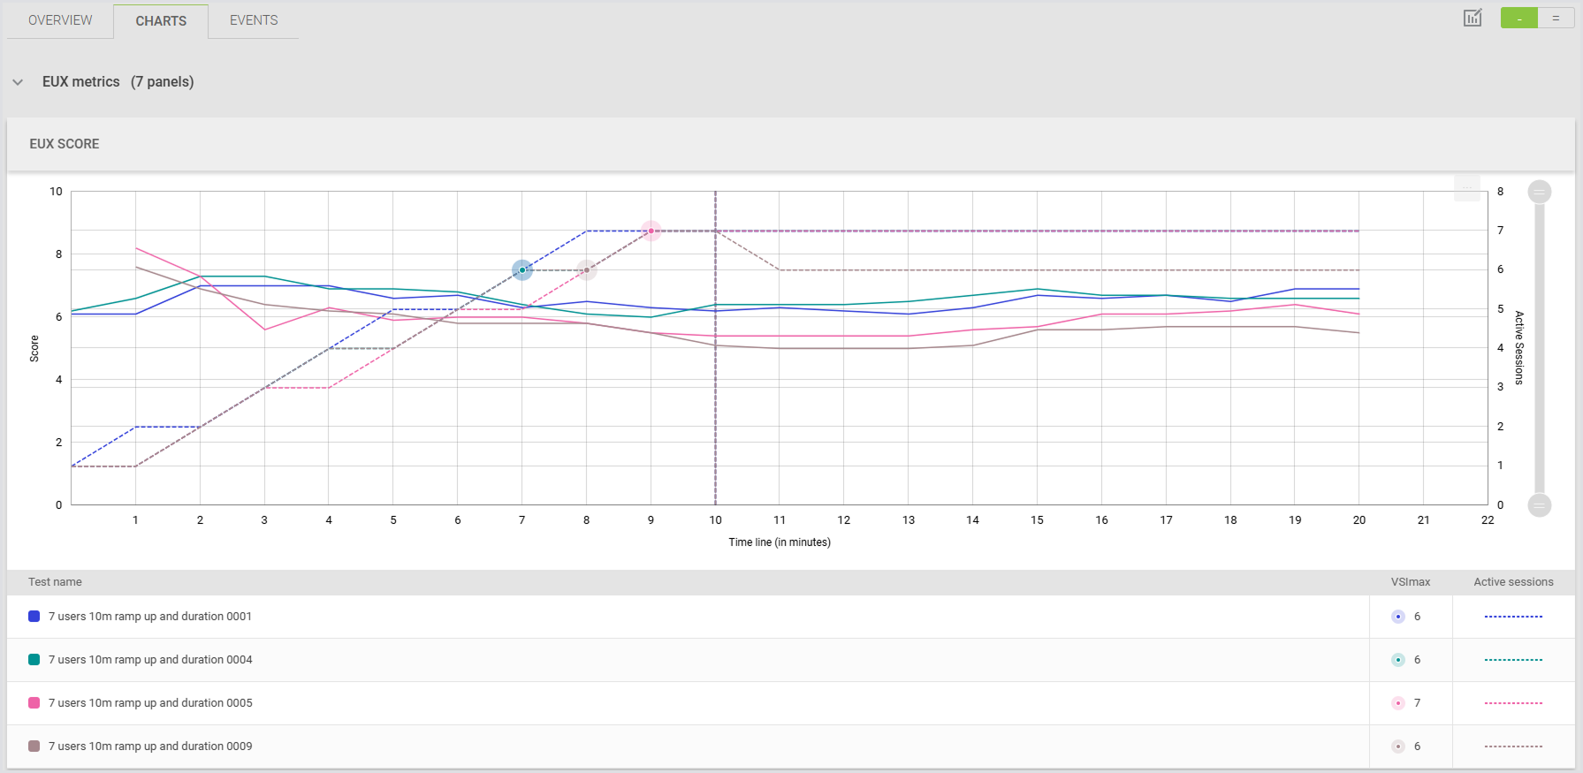1583x773 pixels.
Task: Click VSImax marker icon for test 0005
Action: 1397,703
